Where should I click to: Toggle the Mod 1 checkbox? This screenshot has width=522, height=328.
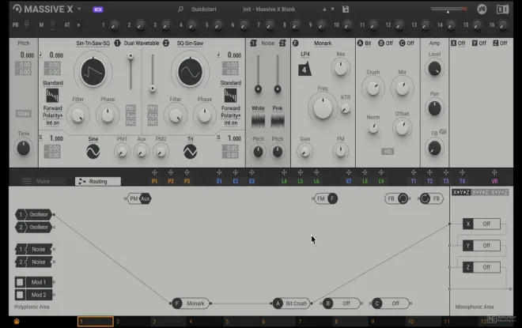(20, 282)
